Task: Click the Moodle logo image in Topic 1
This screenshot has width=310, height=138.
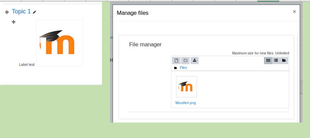Action: tap(60, 43)
